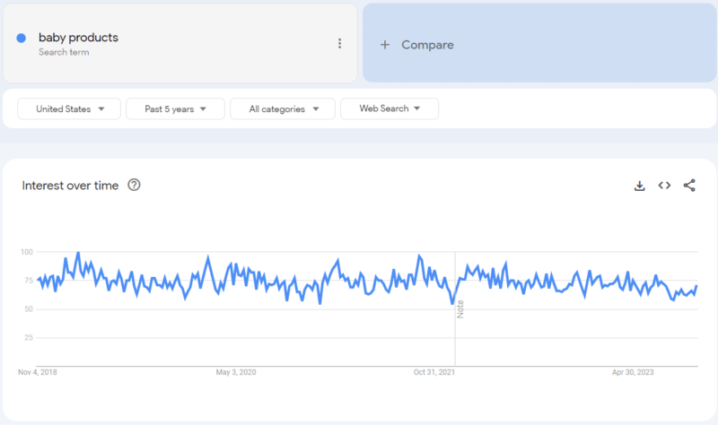Click the Nov 4, 2018 axis label
The width and height of the screenshot is (718, 425).
pos(38,372)
